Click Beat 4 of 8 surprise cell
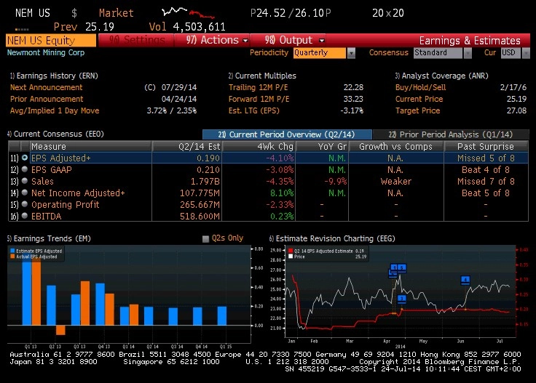 [x=486, y=169]
